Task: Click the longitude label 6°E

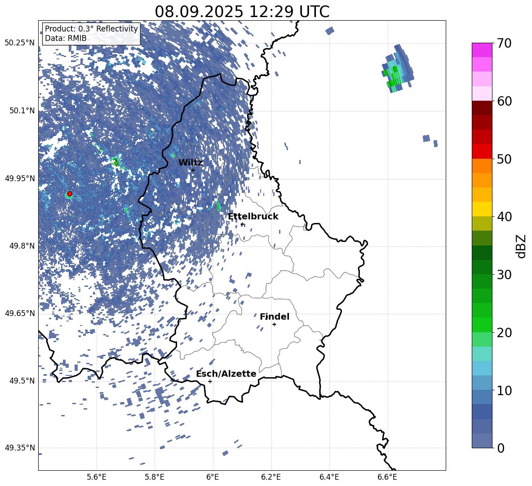Action: pyautogui.click(x=213, y=477)
